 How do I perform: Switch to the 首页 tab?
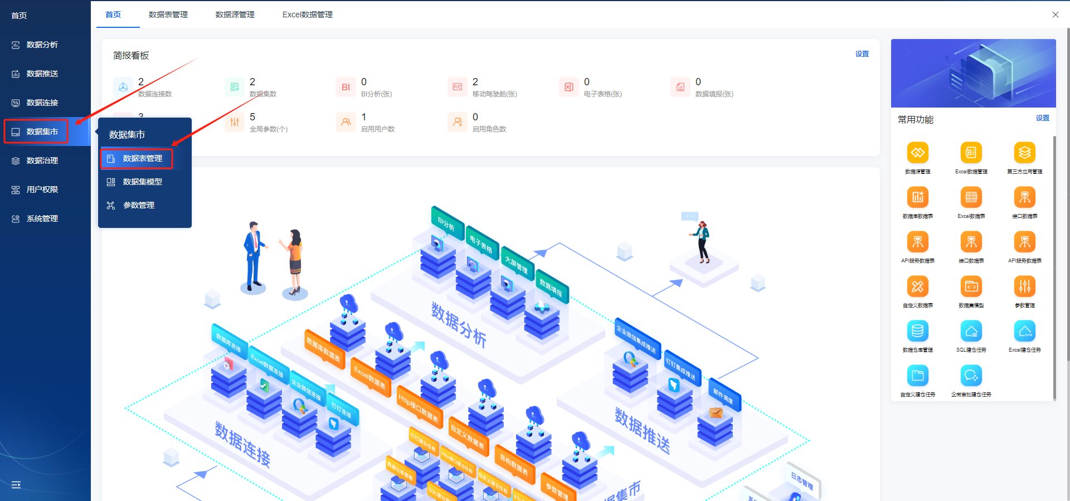pos(113,14)
